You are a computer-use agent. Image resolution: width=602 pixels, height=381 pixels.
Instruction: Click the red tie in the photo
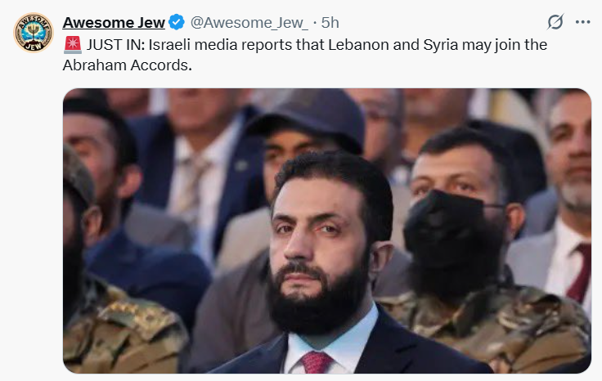316,362
